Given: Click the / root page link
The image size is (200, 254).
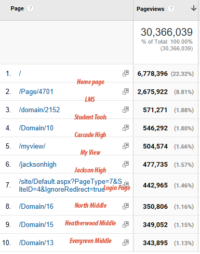Looking at the screenshot, I should click(x=20, y=73).
